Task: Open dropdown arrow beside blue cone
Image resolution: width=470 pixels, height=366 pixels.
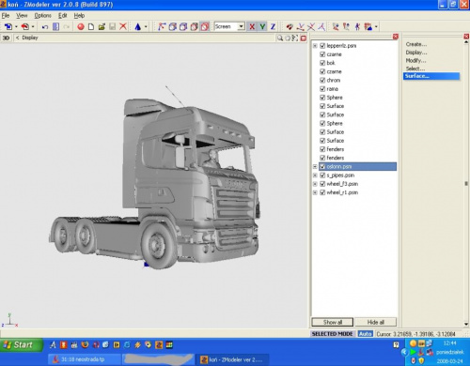Action: coord(146,27)
